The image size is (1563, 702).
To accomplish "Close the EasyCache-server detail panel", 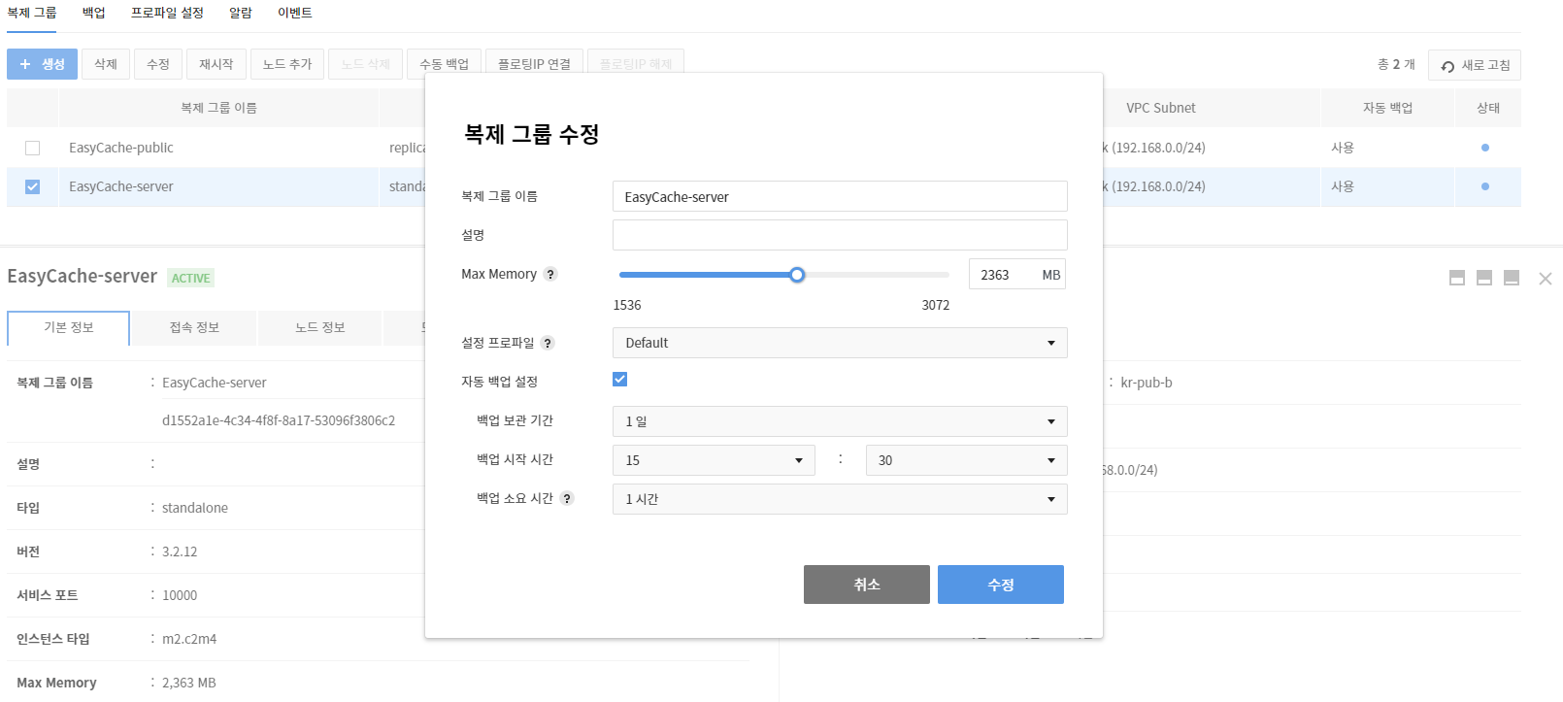I will pyautogui.click(x=1546, y=279).
